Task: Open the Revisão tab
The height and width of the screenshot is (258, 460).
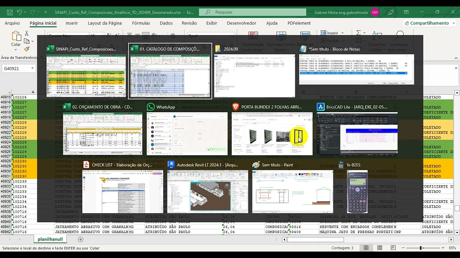Action: (x=189, y=23)
